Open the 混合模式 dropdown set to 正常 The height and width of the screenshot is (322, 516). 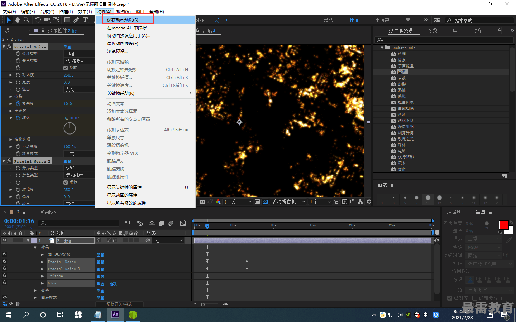coord(79,154)
